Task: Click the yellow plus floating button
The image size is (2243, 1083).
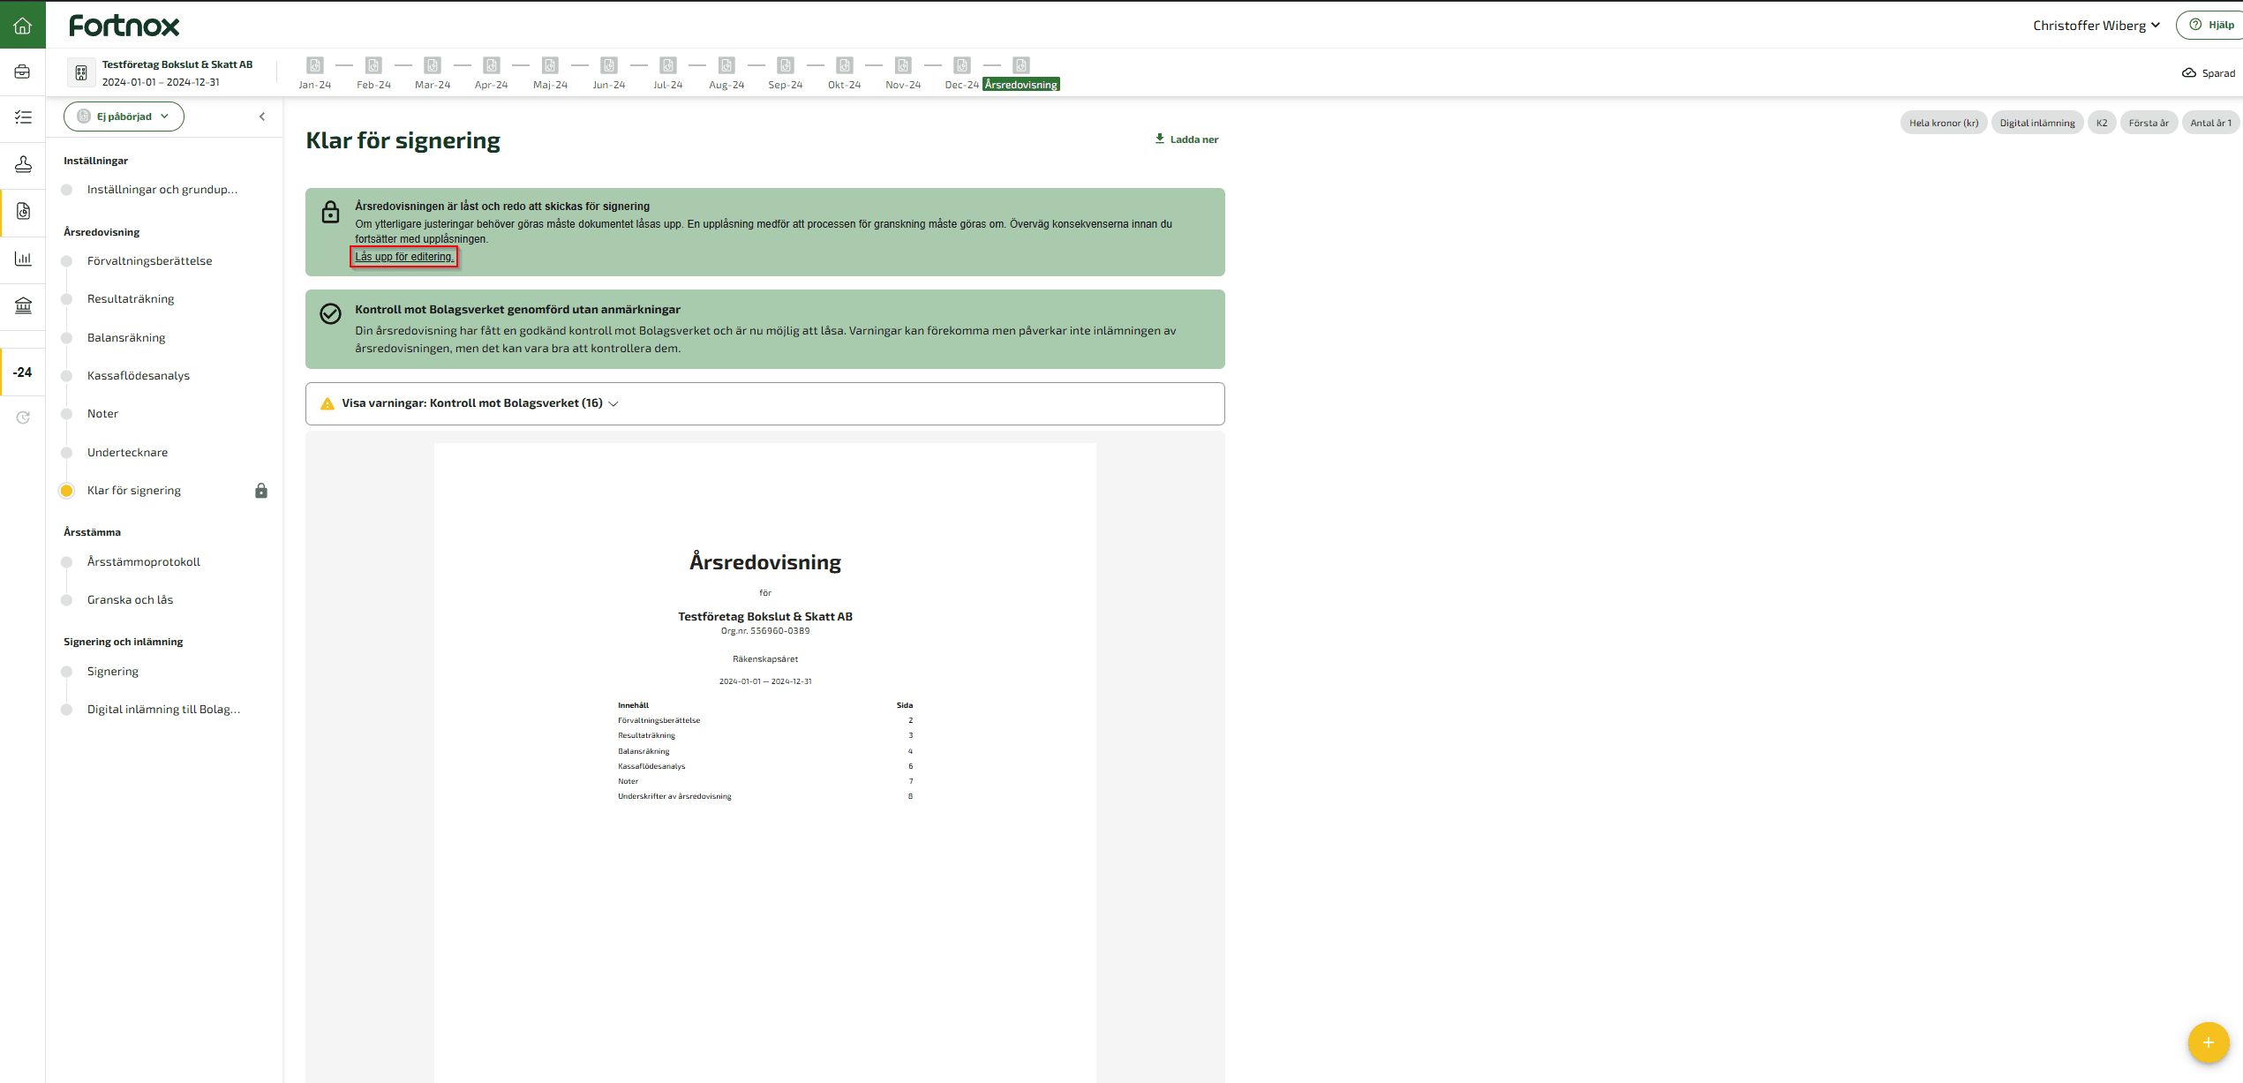Action: (2209, 1042)
